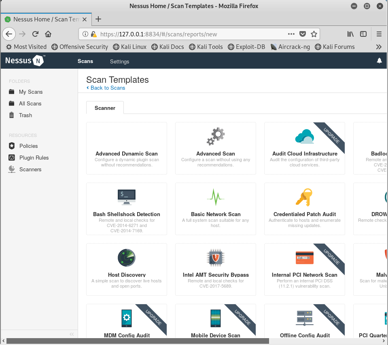Image resolution: width=388 pixels, height=345 pixels.
Task: Open page actions ellipsis menu
Action: (x=291, y=34)
